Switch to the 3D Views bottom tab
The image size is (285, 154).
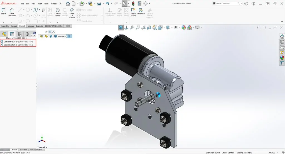click(23, 150)
